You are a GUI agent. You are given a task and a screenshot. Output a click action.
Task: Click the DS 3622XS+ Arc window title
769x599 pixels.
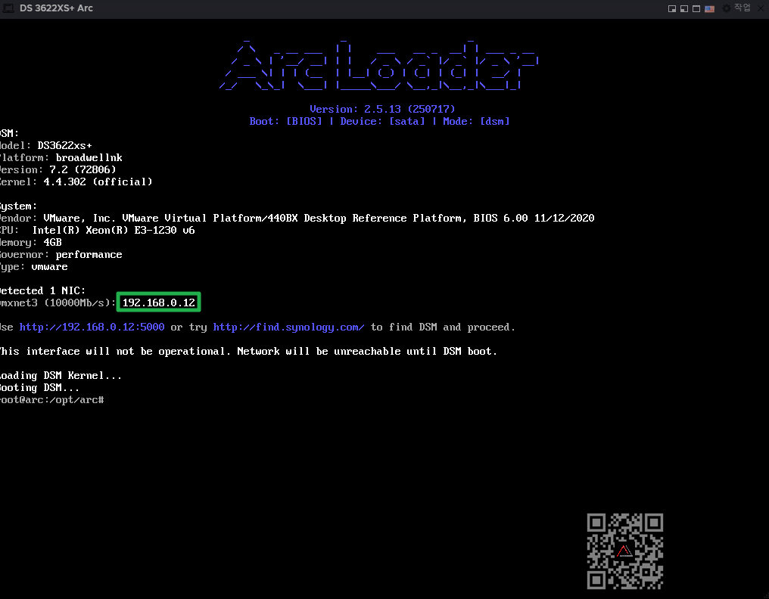[57, 8]
